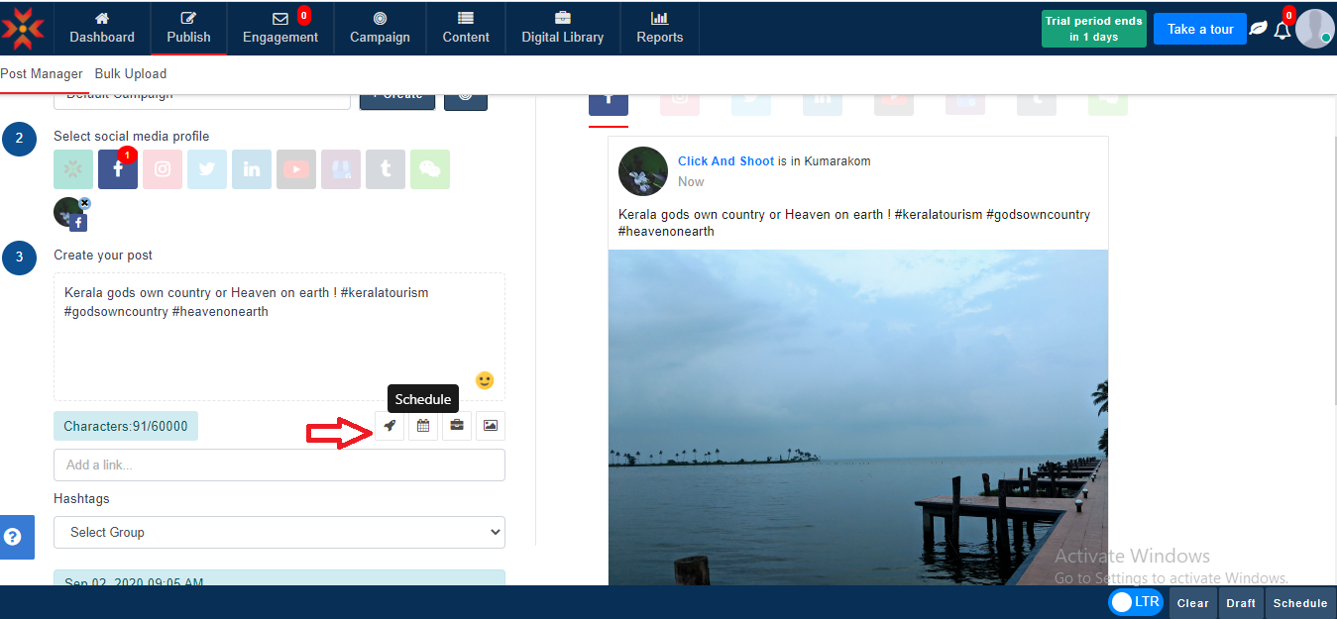Select the Google My Business profile network

341,169
